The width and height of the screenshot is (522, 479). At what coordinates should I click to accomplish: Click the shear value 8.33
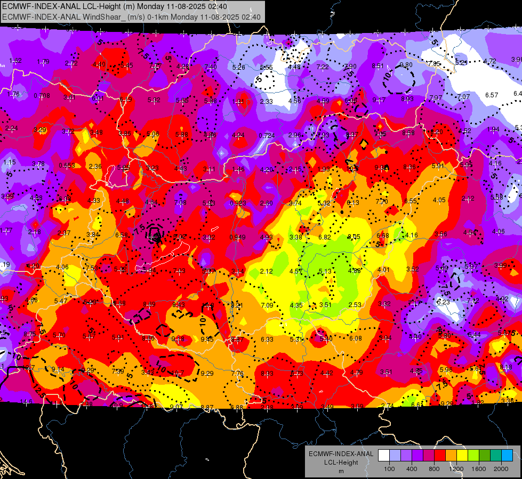click(x=267, y=373)
